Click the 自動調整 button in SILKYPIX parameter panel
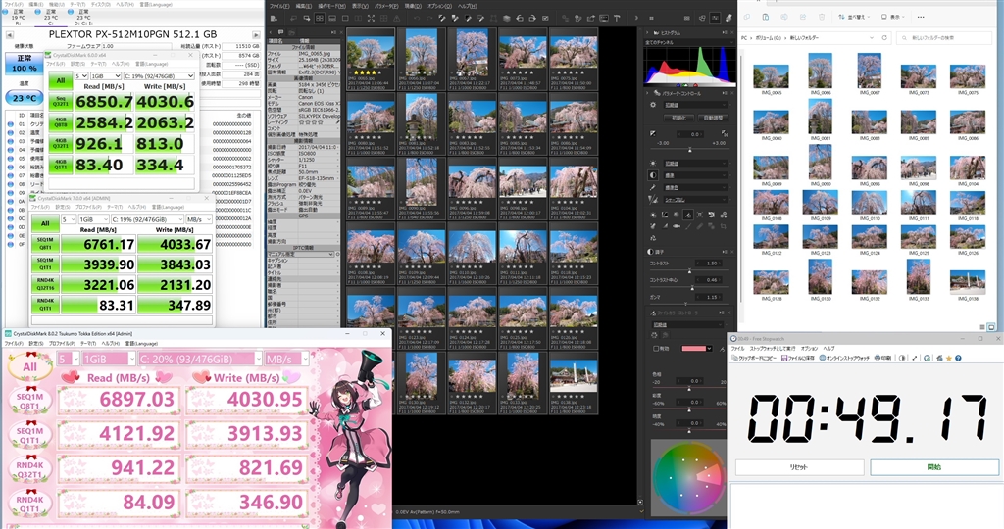1004x529 pixels. [x=712, y=118]
